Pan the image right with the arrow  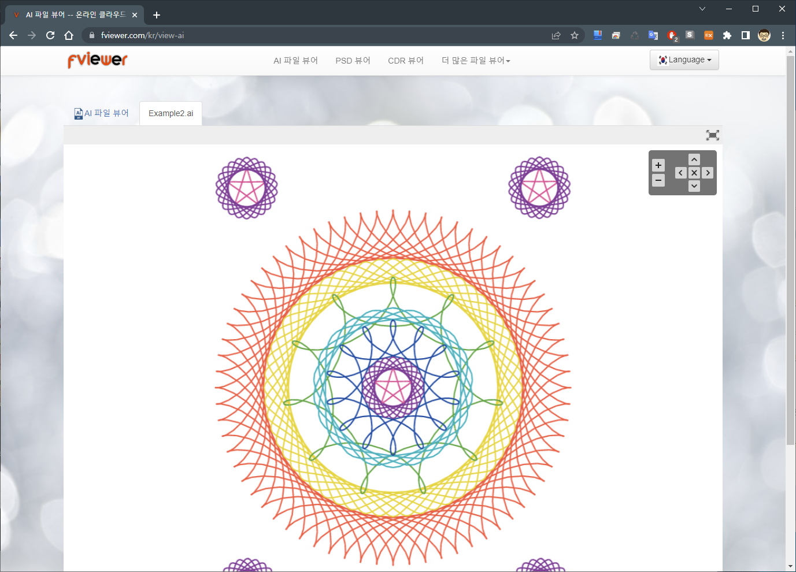click(708, 173)
